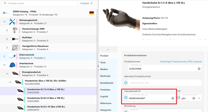Select Werkzeugtechnik category name

(x=28, y=20)
